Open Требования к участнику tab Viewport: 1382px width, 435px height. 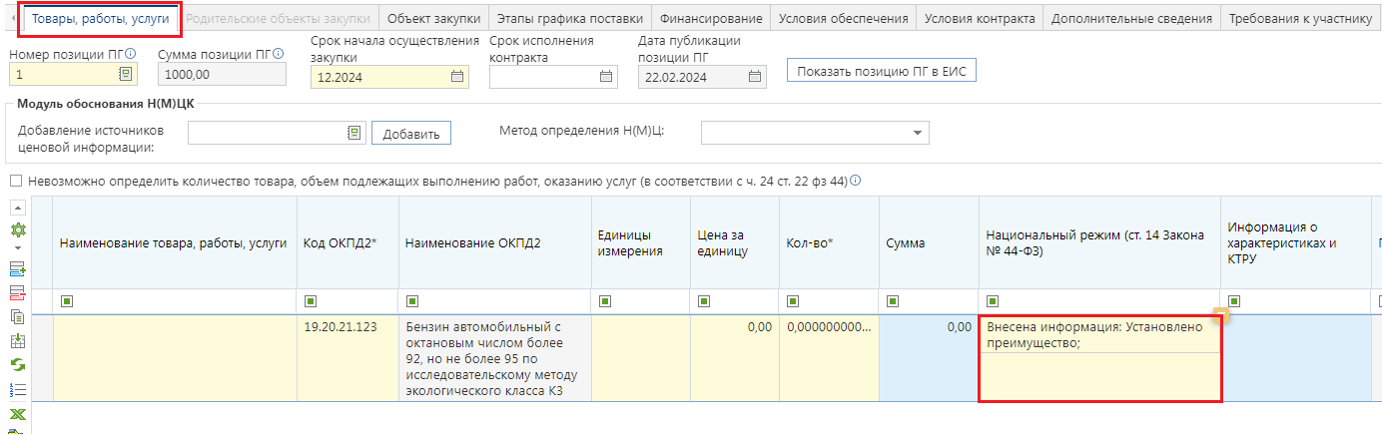[x=1300, y=19]
